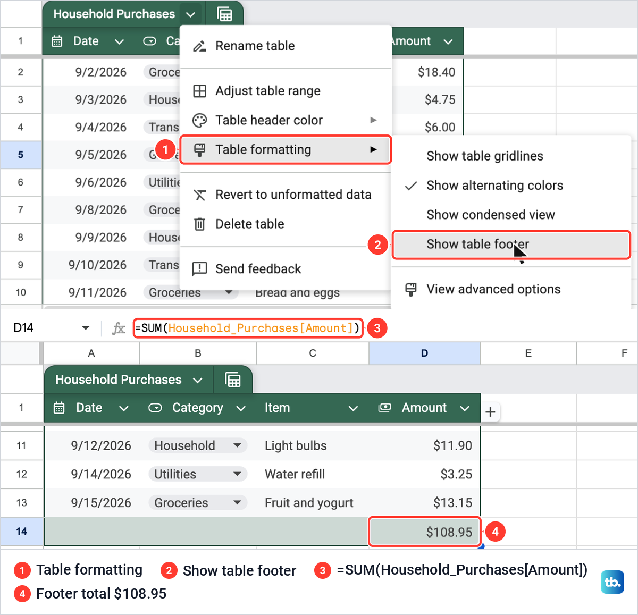
Task: Choose Send feedback from the menu
Action: tap(286, 268)
